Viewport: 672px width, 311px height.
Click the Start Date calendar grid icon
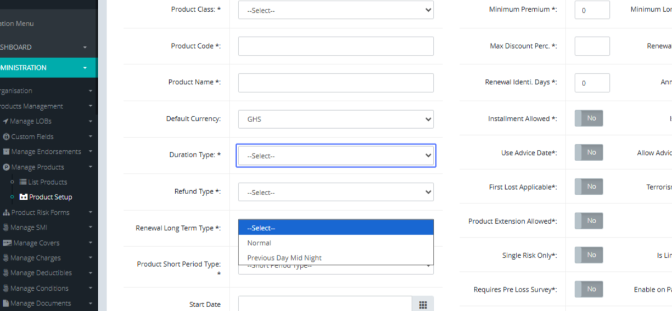[423, 304]
